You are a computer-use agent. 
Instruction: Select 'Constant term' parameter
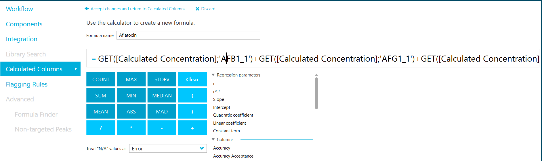[226, 131]
